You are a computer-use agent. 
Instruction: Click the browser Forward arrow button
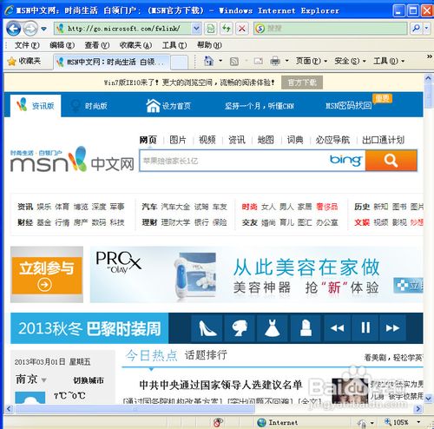(x=30, y=29)
